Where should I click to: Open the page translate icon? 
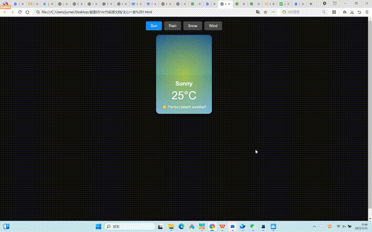point(258,12)
